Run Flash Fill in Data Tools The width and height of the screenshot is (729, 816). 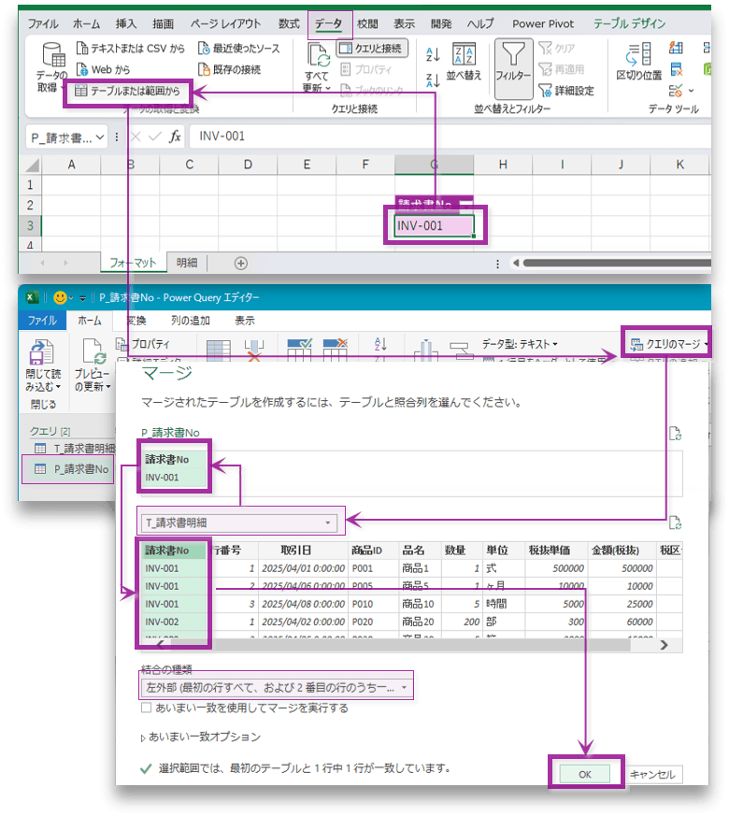(676, 48)
